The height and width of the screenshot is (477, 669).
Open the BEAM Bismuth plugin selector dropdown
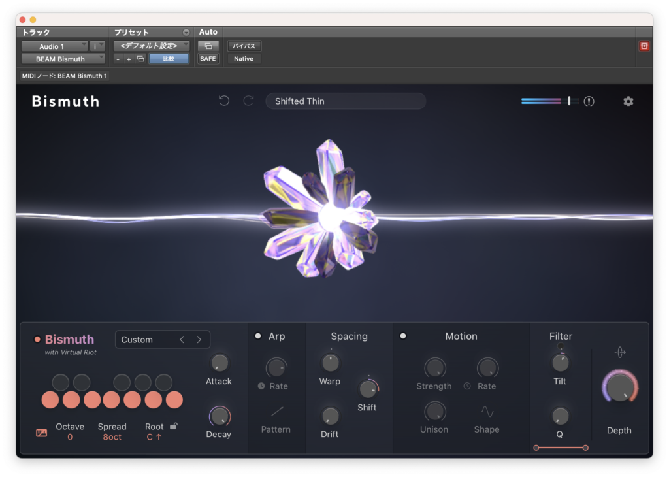(x=63, y=59)
